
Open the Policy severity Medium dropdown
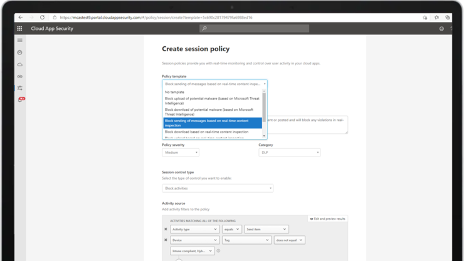pyautogui.click(x=181, y=153)
